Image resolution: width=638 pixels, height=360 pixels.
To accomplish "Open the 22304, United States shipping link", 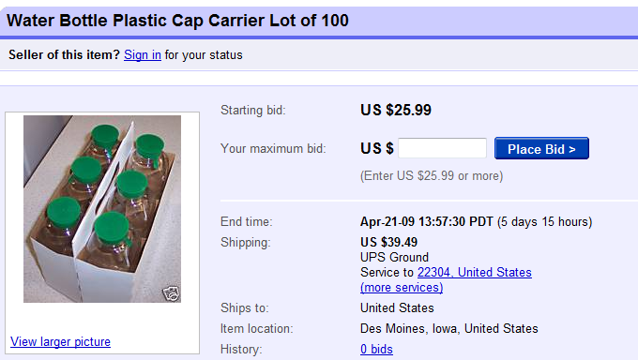I will pos(475,272).
